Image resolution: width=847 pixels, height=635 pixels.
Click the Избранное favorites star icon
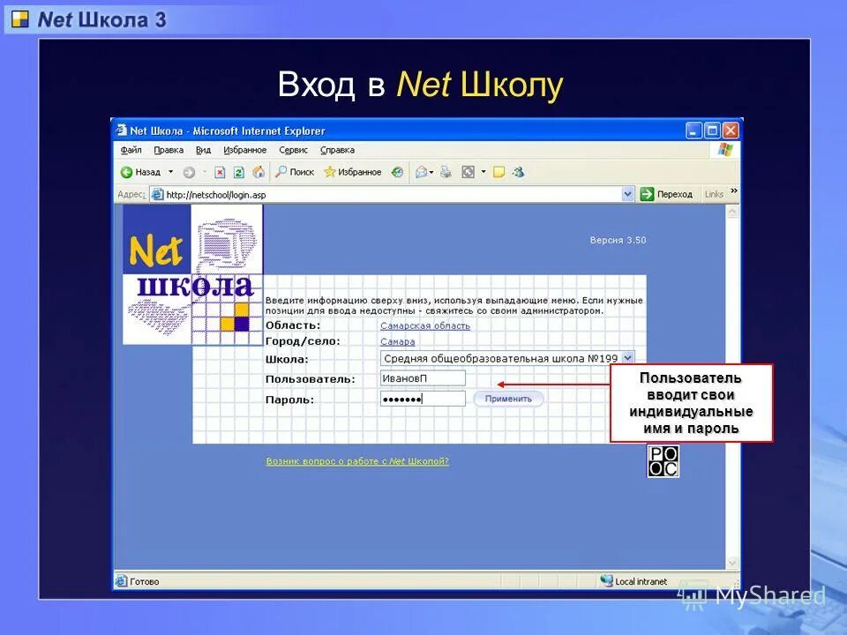point(328,172)
